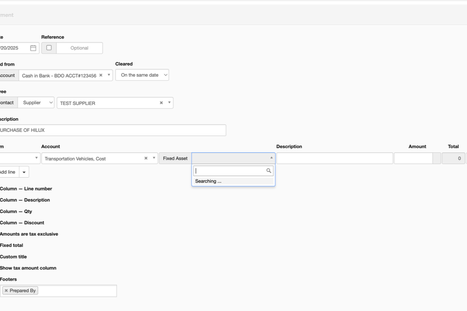
Task: Remove the Prepared By footer tag
Action: point(6,291)
